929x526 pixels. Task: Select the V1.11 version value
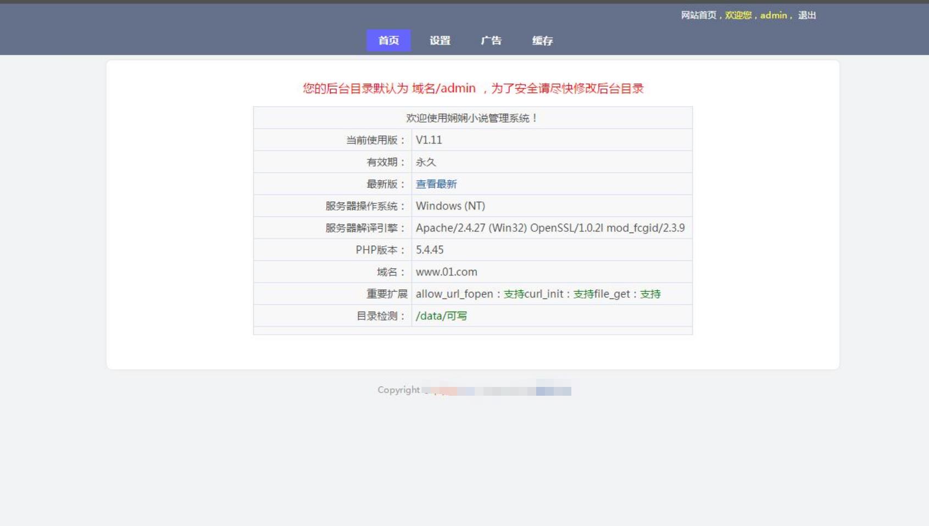click(x=429, y=140)
